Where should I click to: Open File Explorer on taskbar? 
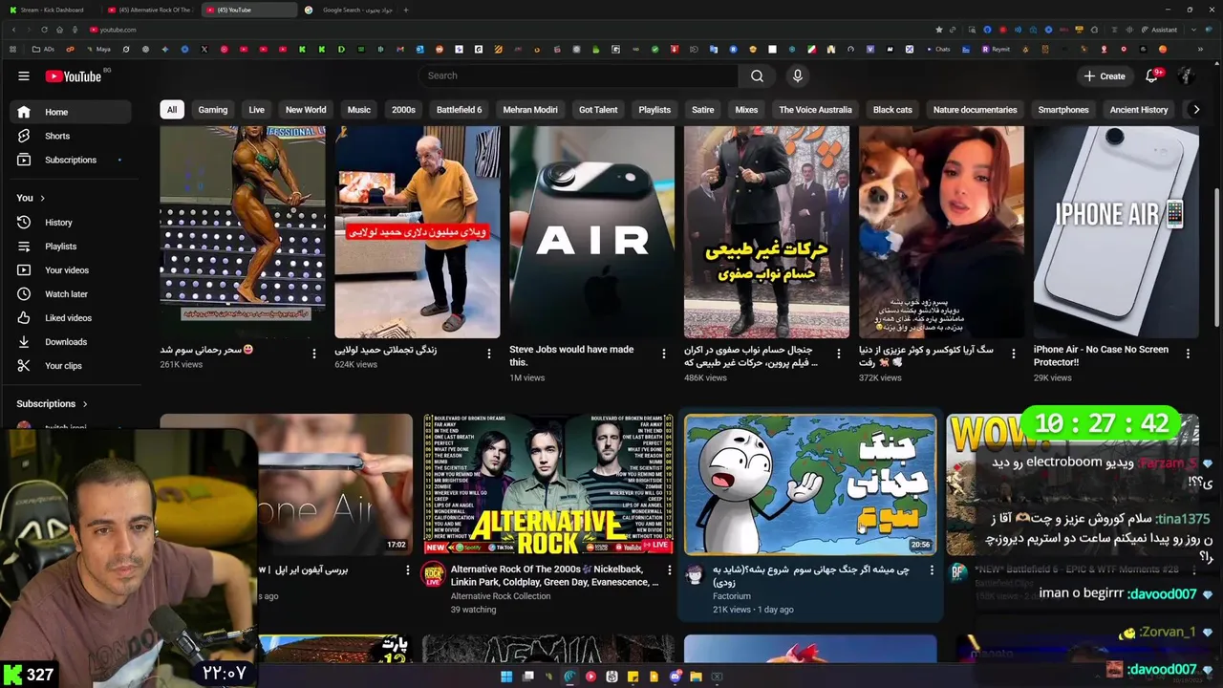(x=696, y=677)
